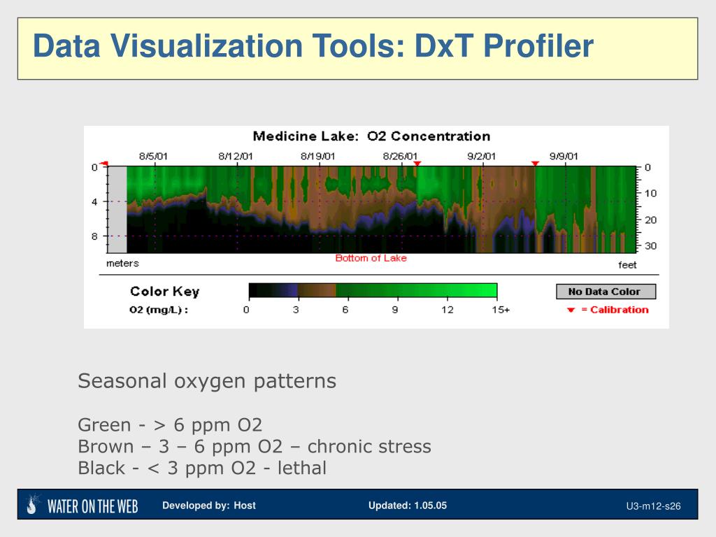Image resolution: width=716 pixels, height=537 pixels.
Task: Click the WATER ON THE WEB text
Action: pos(93,506)
